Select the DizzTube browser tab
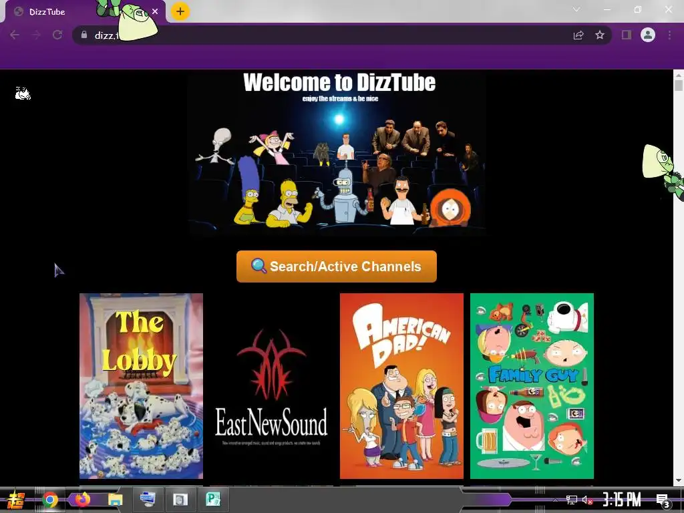Image resolution: width=684 pixels, height=513 pixels. tap(85, 12)
